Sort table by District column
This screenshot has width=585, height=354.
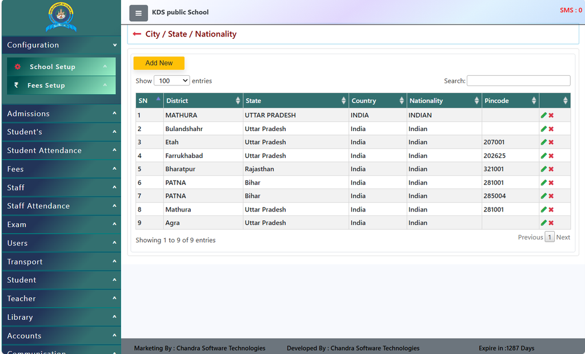click(x=203, y=100)
